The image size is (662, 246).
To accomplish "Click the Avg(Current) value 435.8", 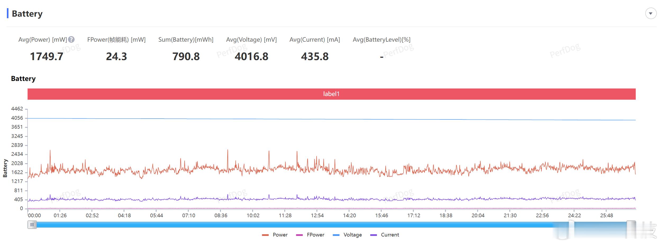I will pos(315,56).
